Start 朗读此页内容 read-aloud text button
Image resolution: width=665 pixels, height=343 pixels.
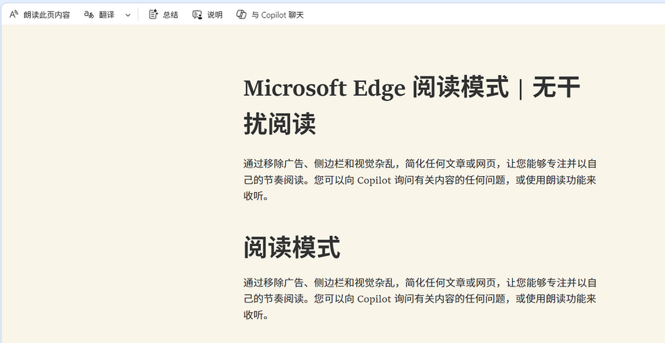47,15
